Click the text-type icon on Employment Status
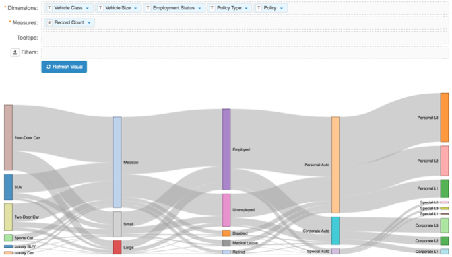 coord(148,8)
